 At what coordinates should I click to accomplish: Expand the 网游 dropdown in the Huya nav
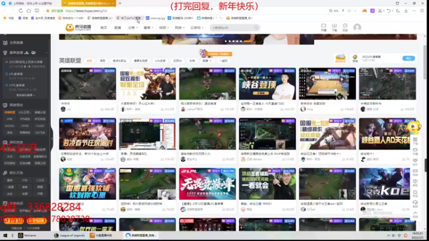pos(180,28)
